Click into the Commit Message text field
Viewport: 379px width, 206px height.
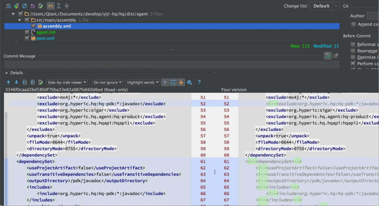172,65
